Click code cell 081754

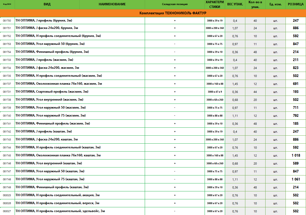pos(7,52)
